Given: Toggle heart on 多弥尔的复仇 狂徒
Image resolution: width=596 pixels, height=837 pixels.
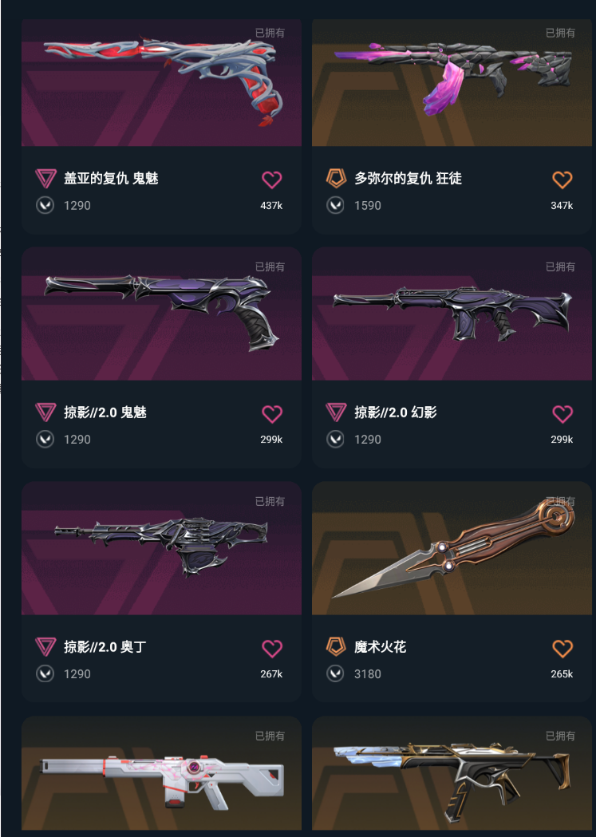Looking at the screenshot, I should [562, 180].
